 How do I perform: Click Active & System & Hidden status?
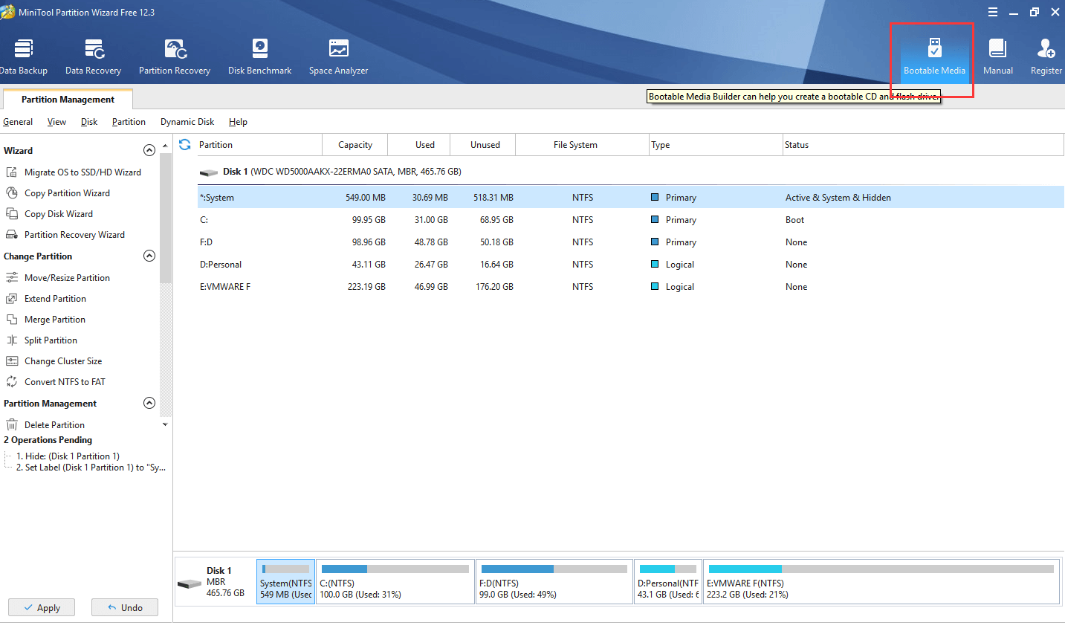[x=838, y=198]
